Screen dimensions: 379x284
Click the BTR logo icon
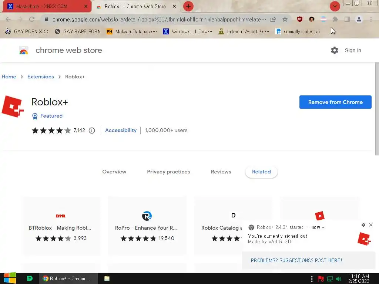tap(60, 216)
